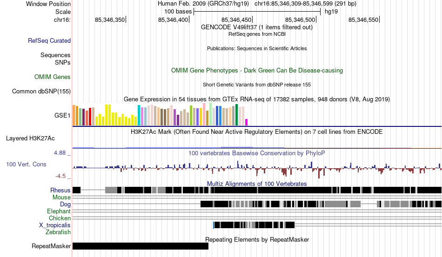Viewport: 442px width, 257px height.
Task: Click 'Publications: Sequences in Scientific Articles' title
Action: pyautogui.click(x=257, y=48)
